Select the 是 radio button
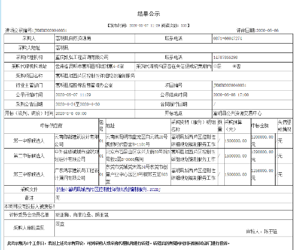 click(x=215, y=66)
